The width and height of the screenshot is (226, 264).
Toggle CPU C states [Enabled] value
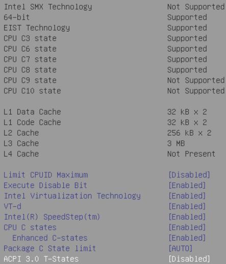(187, 227)
